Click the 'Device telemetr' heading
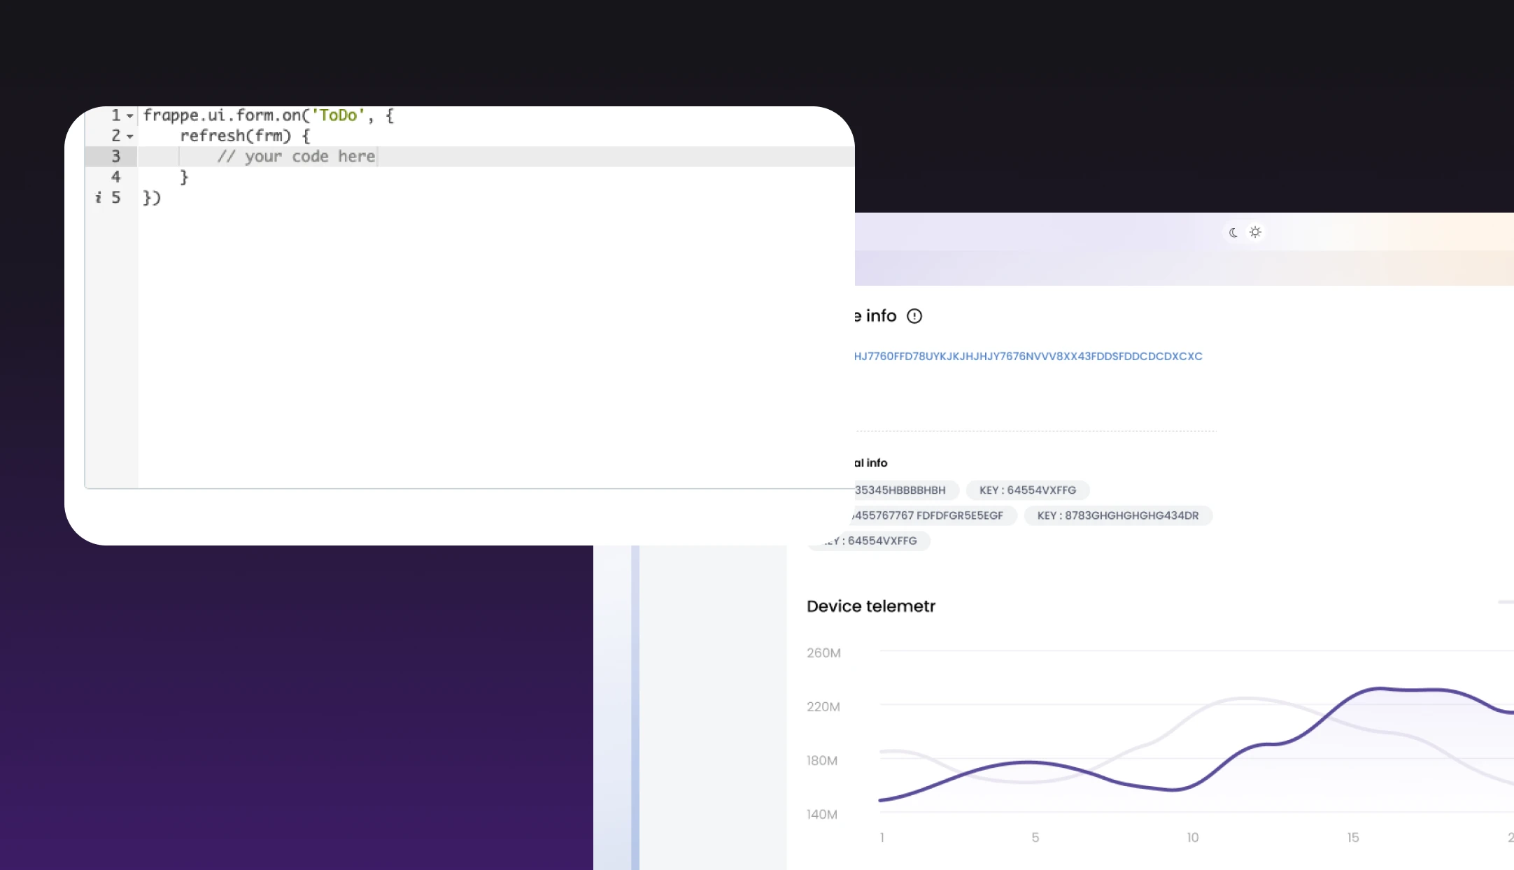The image size is (1514, 870). (x=870, y=606)
